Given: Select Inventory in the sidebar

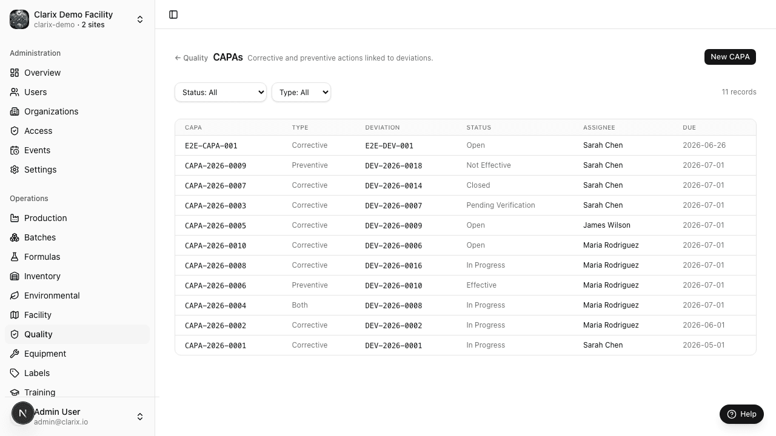Looking at the screenshot, I should pyautogui.click(x=78, y=276).
